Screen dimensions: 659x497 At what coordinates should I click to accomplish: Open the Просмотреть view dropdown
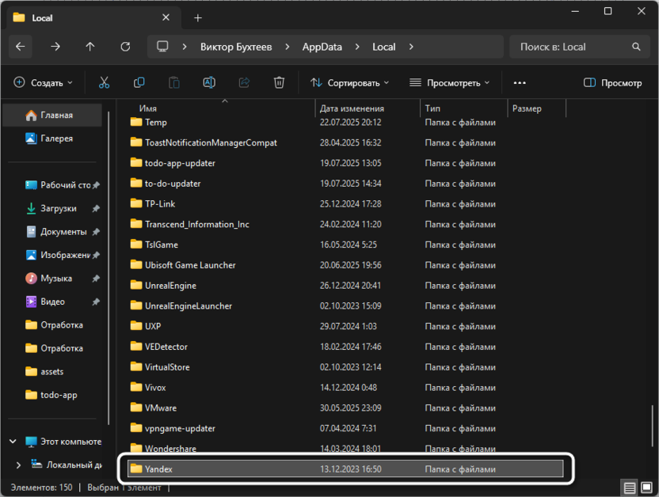tap(449, 82)
